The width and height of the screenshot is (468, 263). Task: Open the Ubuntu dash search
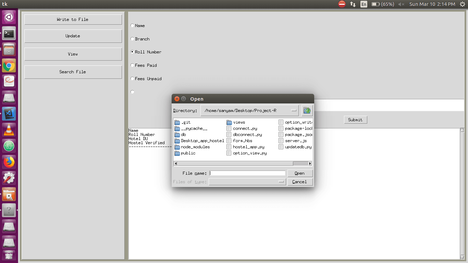[9, 17]
